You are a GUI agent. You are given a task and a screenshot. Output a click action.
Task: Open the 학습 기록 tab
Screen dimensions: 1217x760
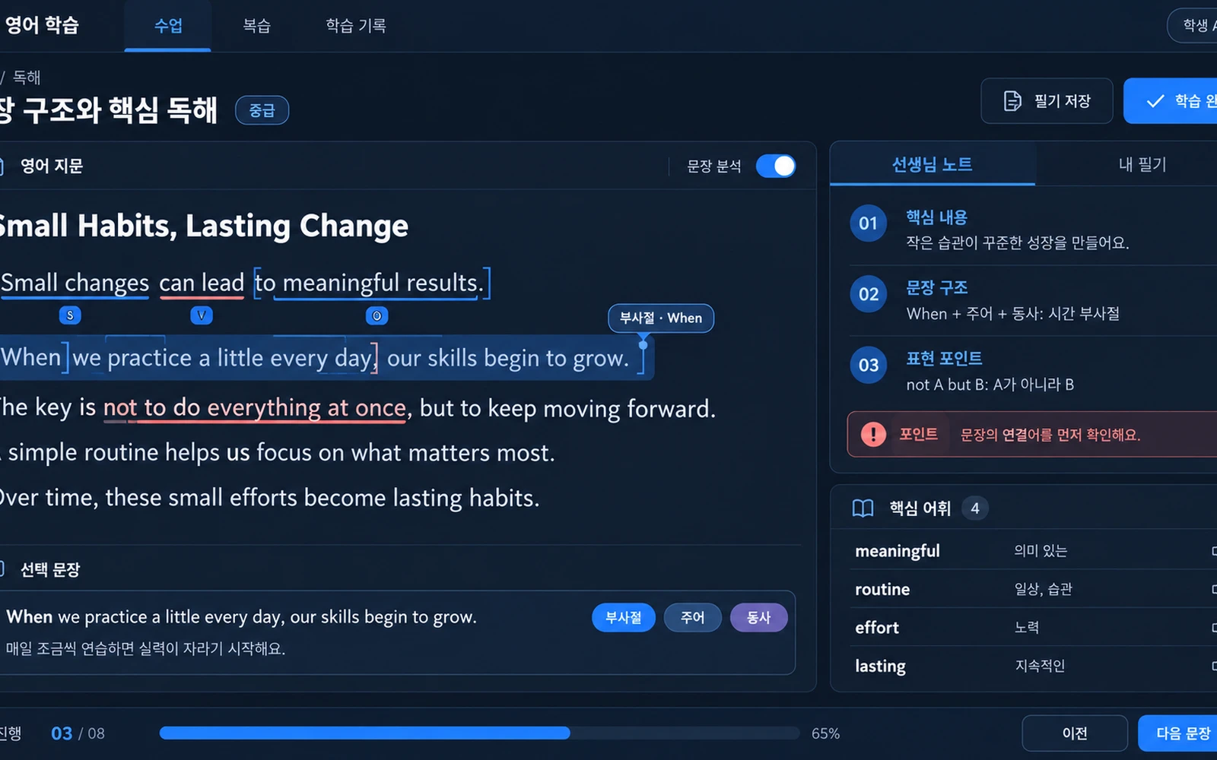pyautogui.click(x=356, y=26)
